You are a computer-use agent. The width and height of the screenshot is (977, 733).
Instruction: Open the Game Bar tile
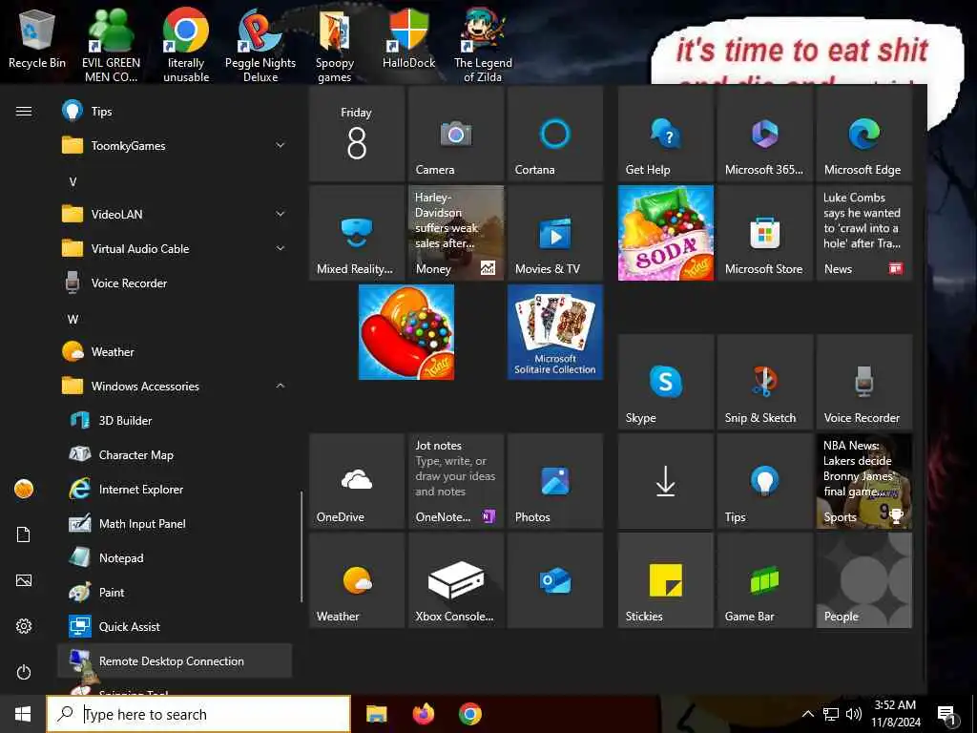pos(764,579)
